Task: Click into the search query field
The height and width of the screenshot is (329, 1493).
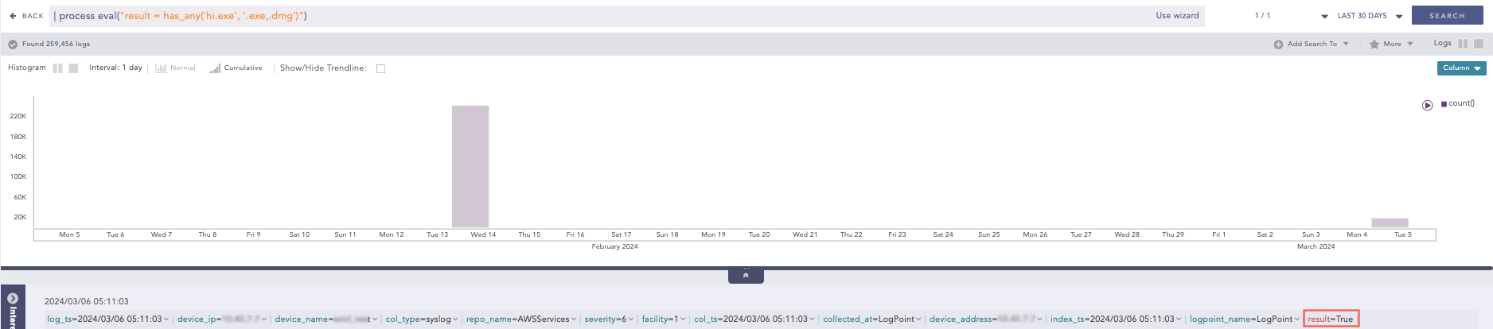Action: [597, 16]
